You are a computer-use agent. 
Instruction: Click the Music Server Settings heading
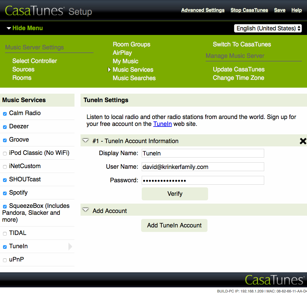34,47
